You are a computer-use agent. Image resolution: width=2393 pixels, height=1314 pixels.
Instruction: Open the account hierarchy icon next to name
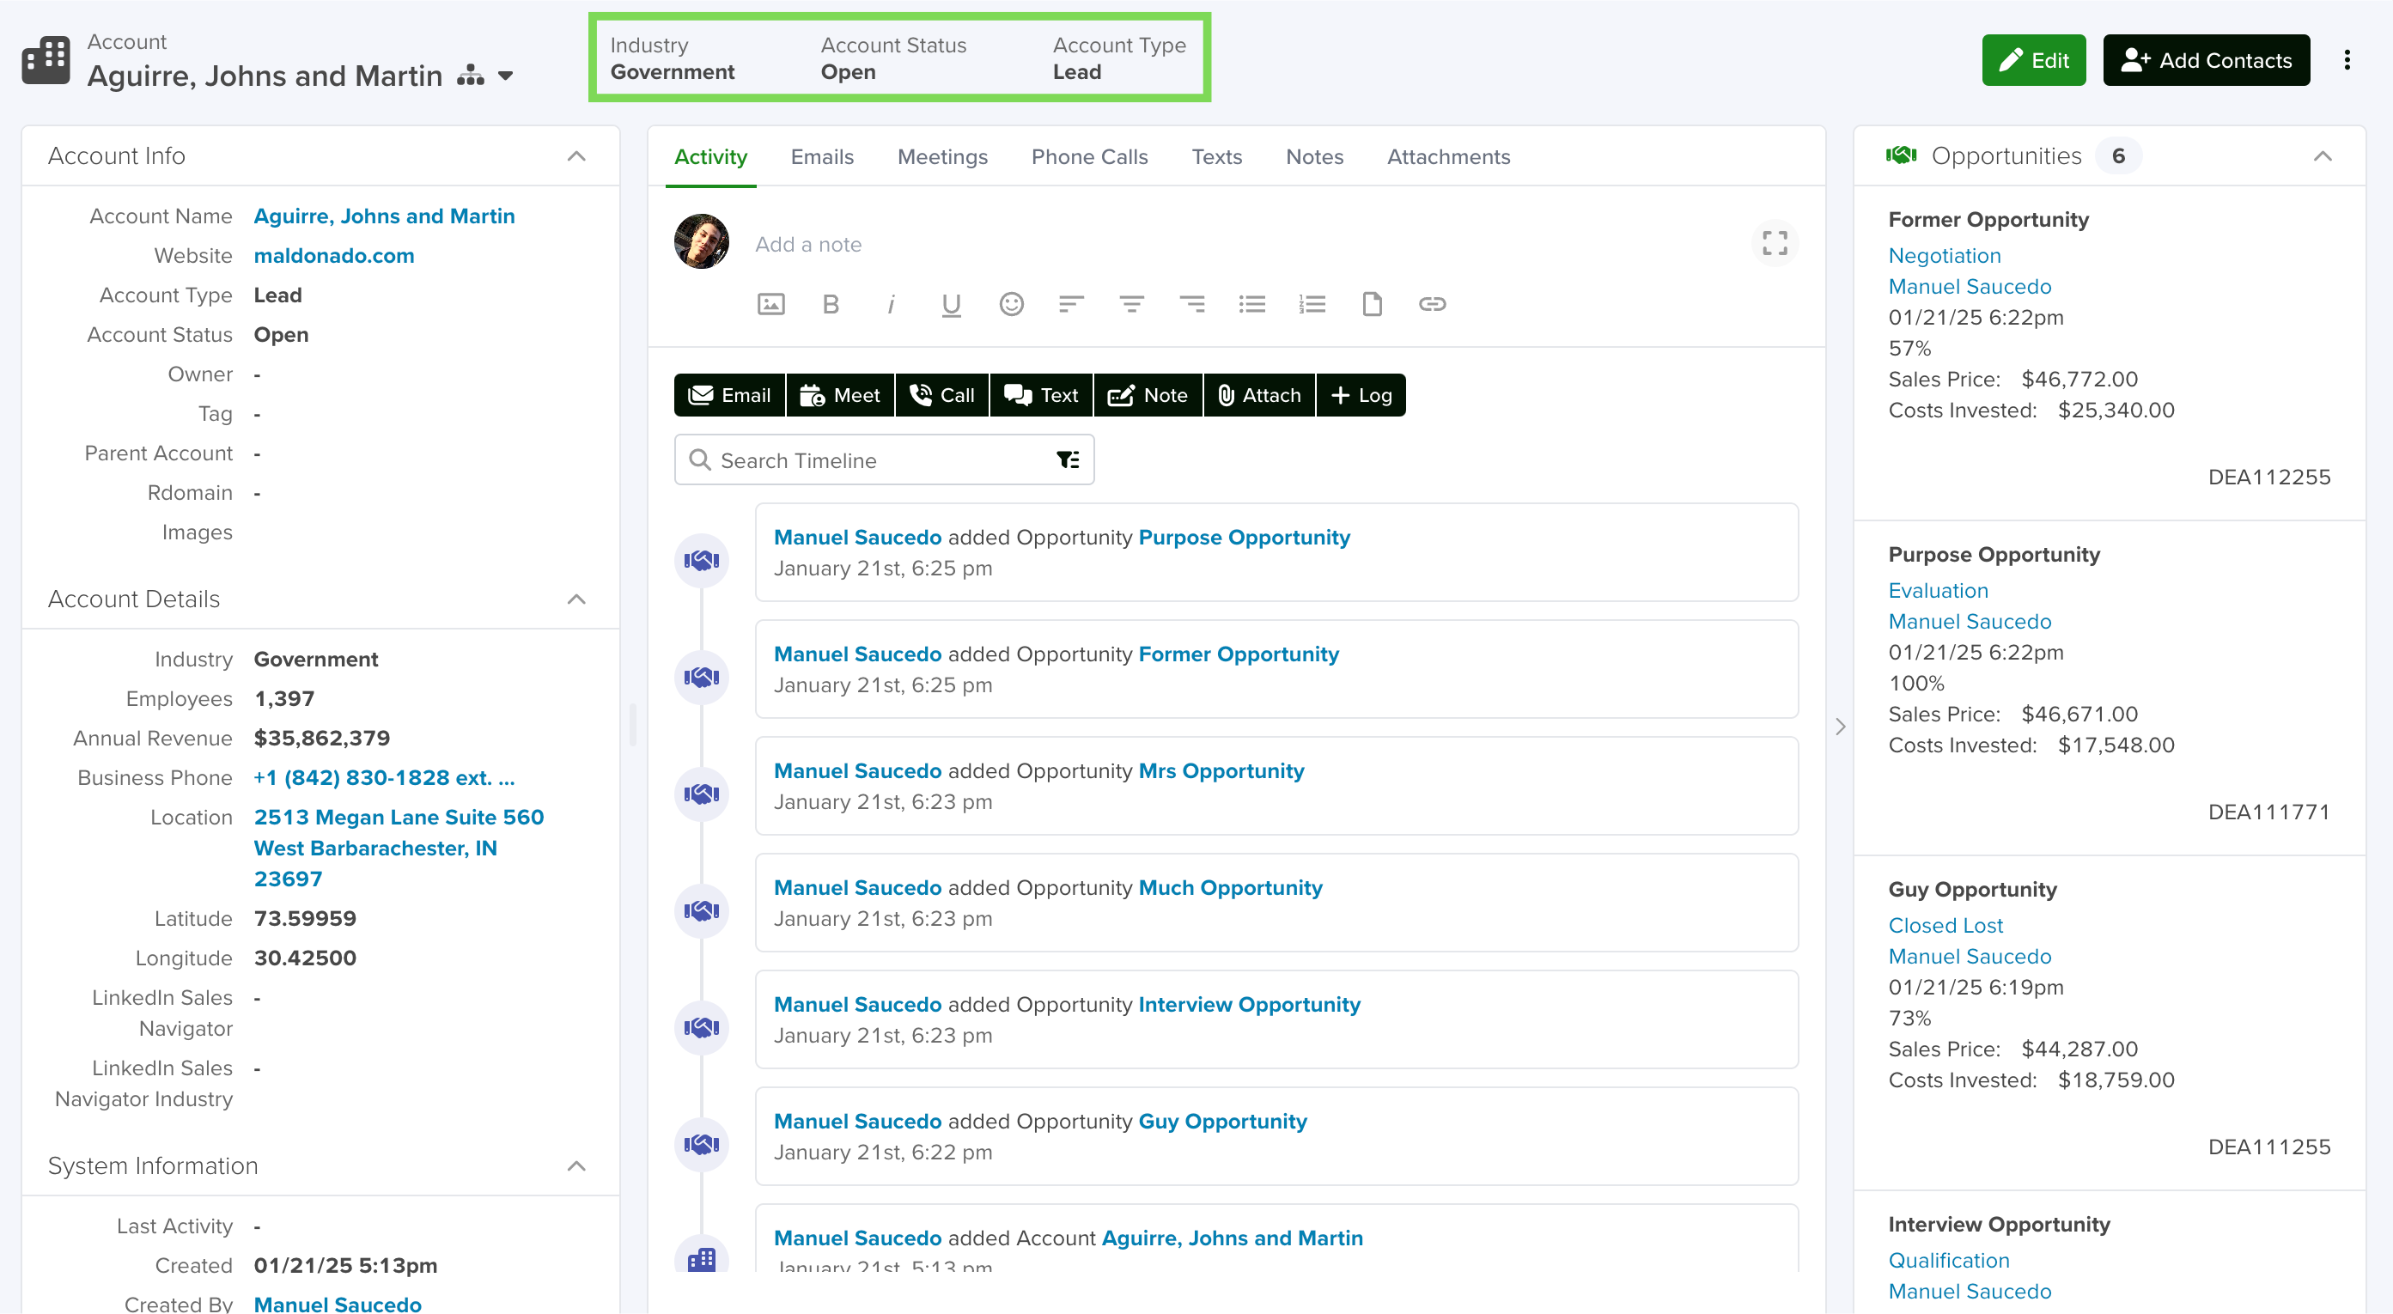pos(471,76)
